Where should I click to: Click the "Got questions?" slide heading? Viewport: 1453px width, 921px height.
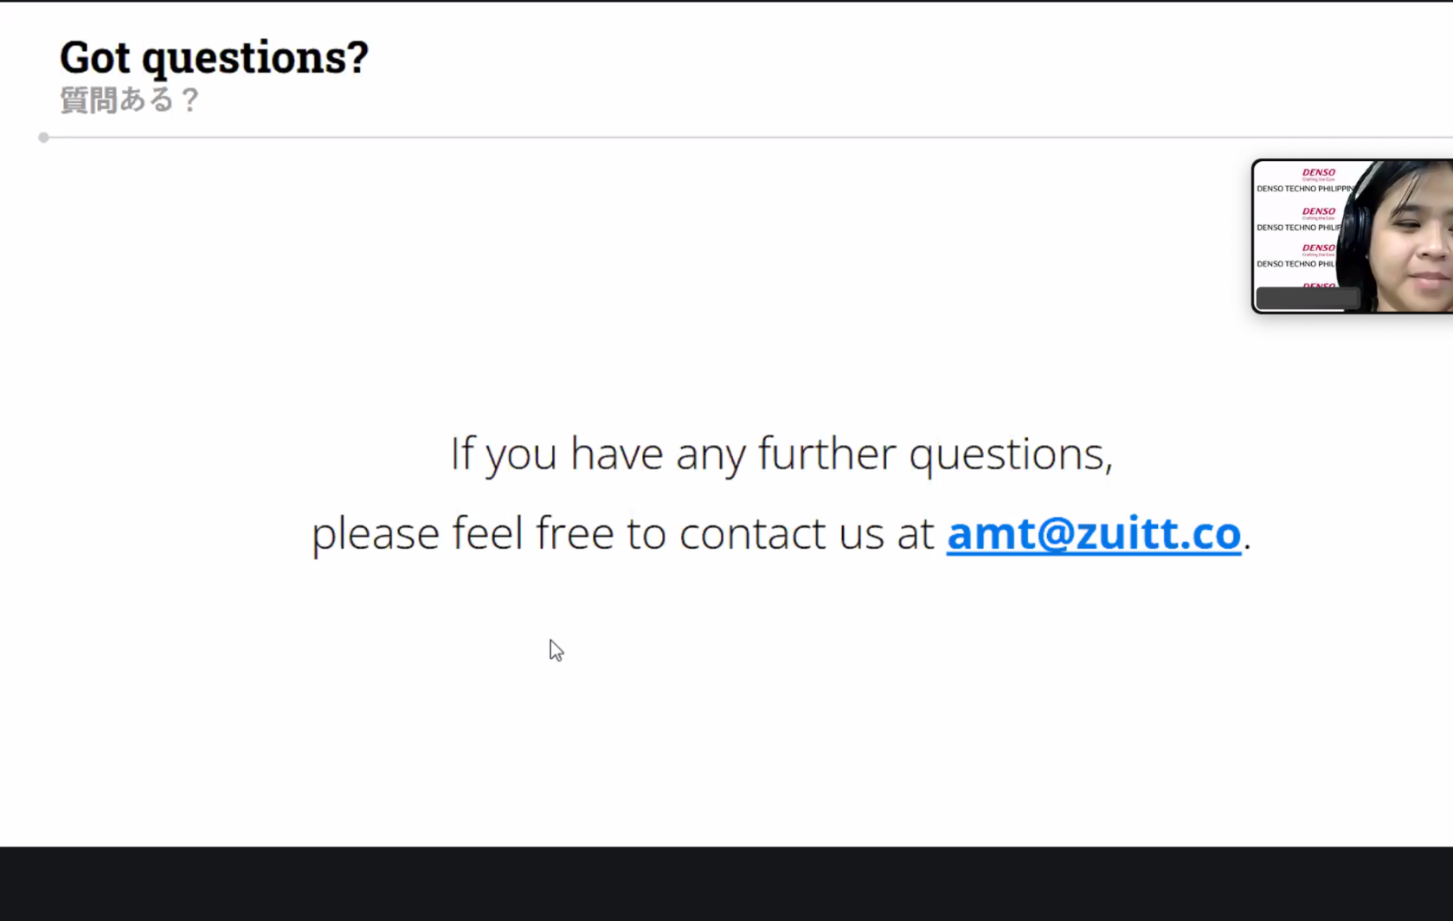214,58
